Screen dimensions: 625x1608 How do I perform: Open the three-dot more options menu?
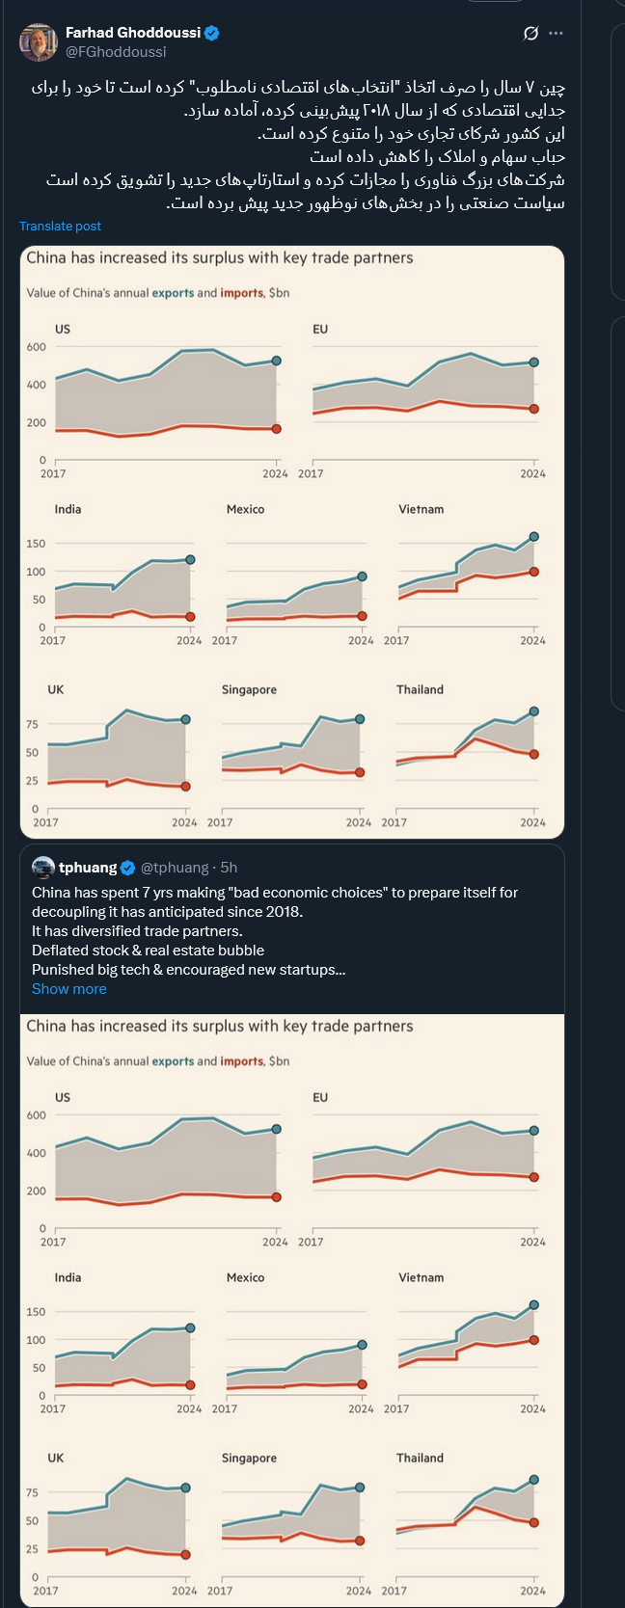pos(556,33)
